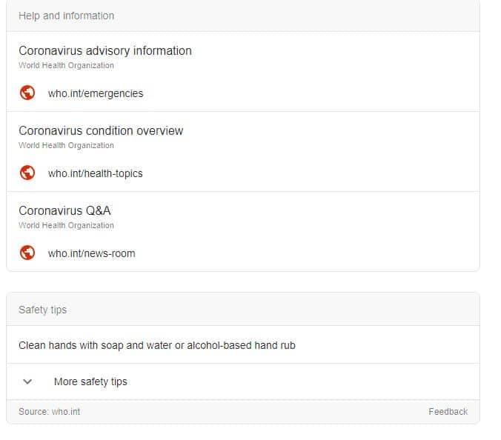The height and width of the screenshot is (440, 501).
Task: Click the globe icon beside who.int/emergencies
Action: [x=27, y=93]
